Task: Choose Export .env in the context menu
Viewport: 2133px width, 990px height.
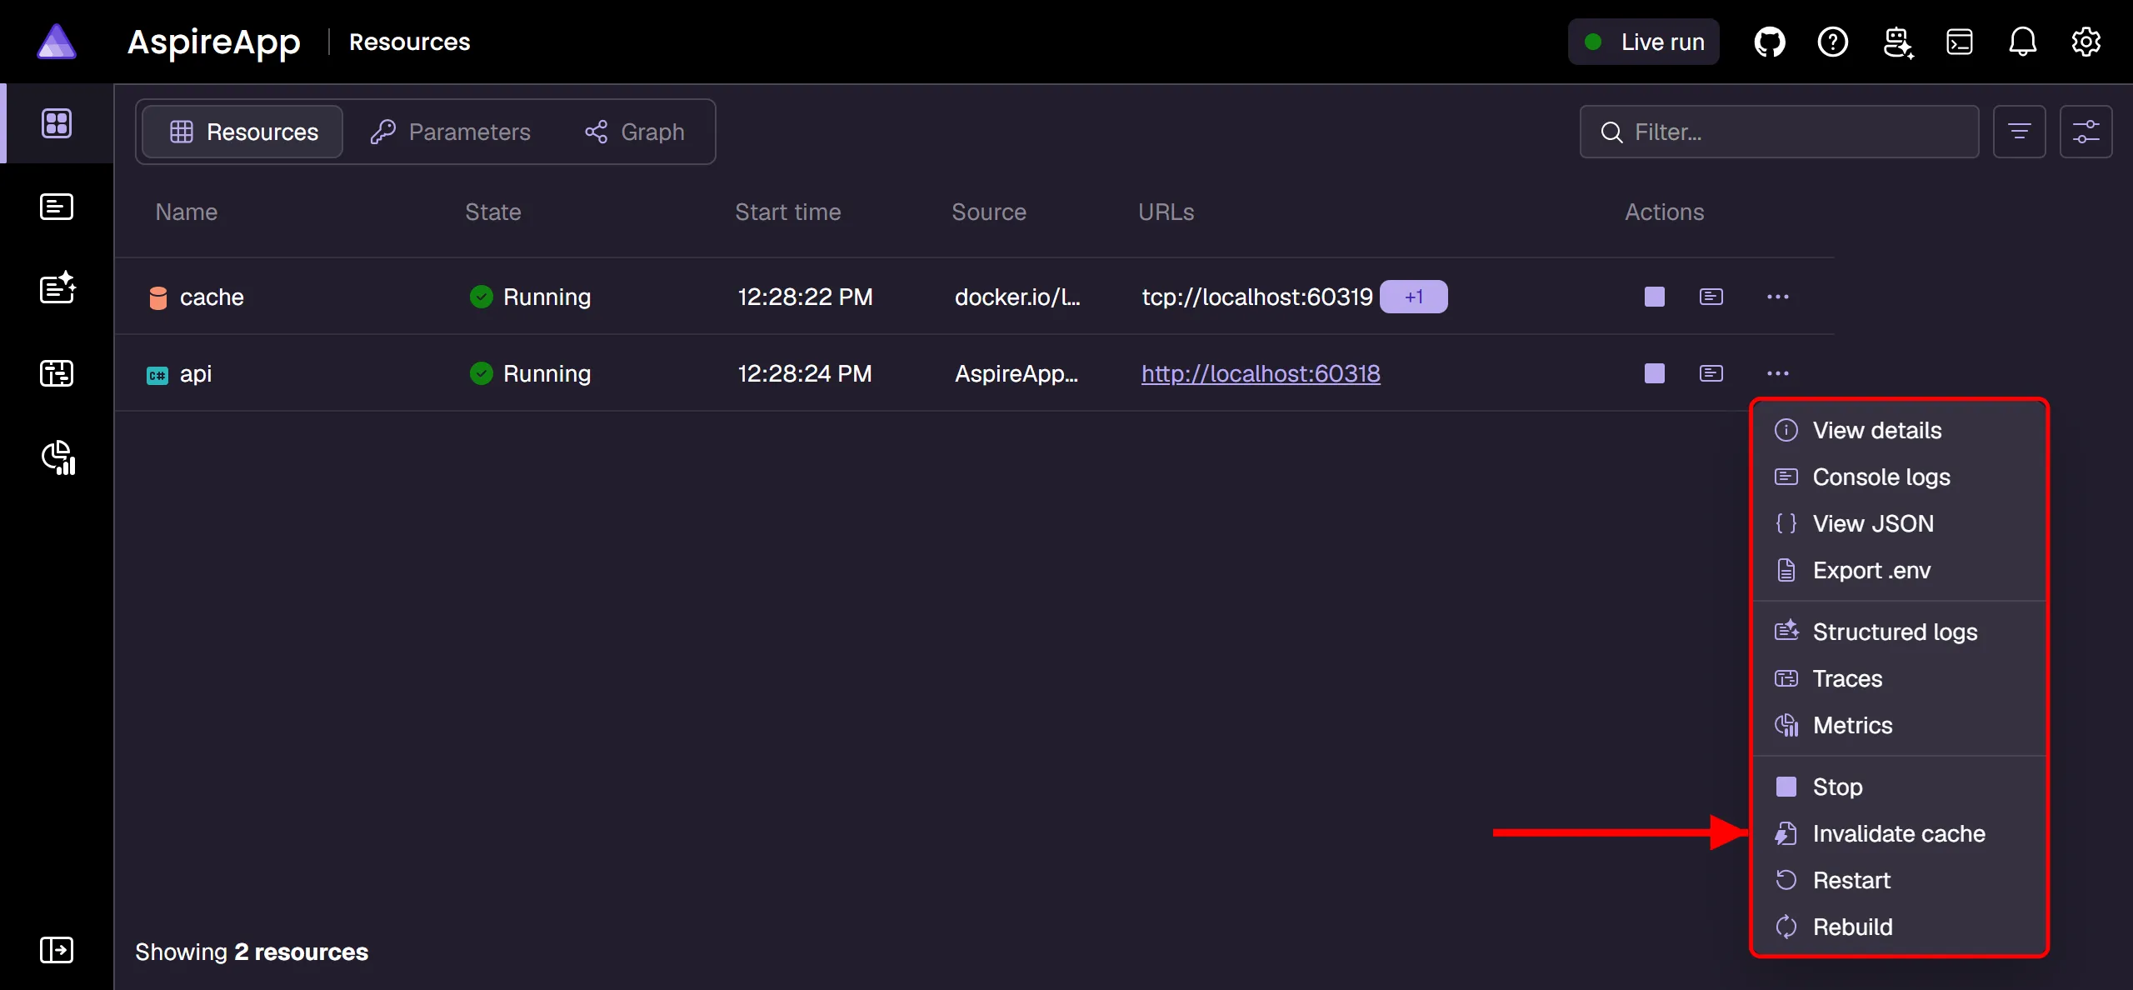Action: tap(1900, 570)
